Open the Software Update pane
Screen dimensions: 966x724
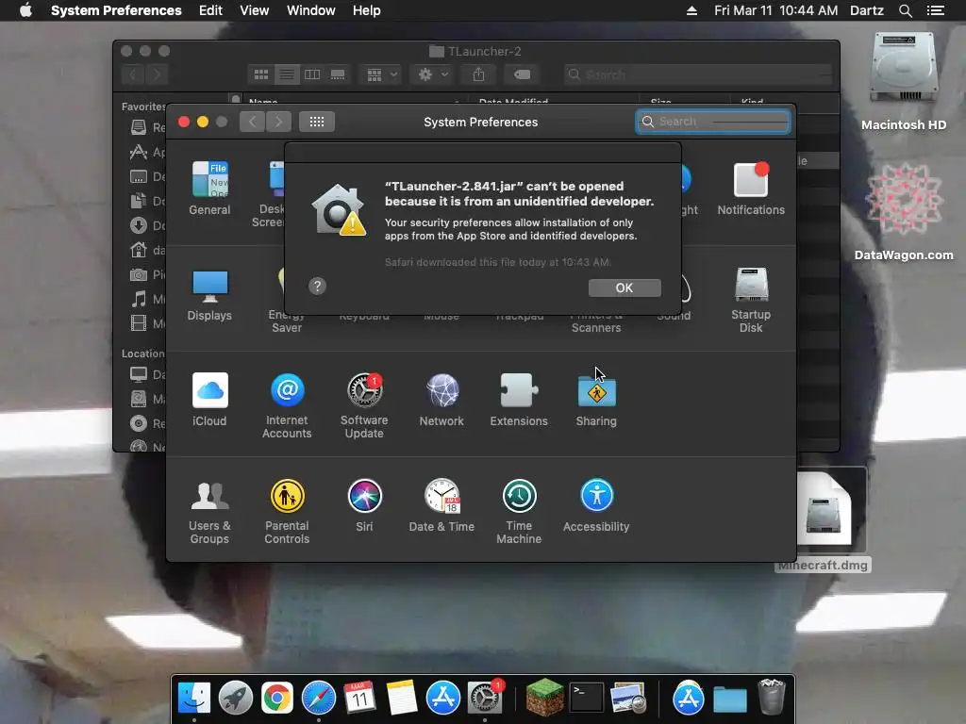(x=364, y=405)
